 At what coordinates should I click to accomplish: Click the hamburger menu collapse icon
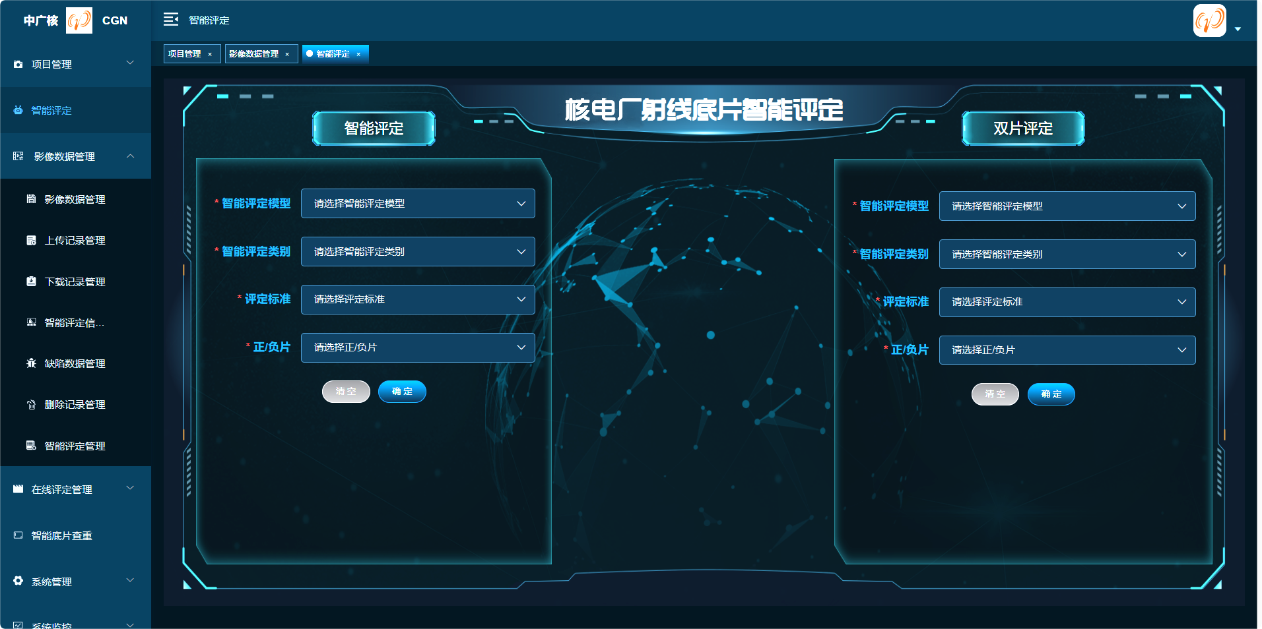(x=171, y=20)
